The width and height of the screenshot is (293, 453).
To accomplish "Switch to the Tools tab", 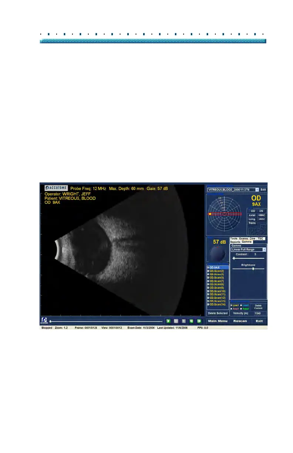I will coord(234,239).
